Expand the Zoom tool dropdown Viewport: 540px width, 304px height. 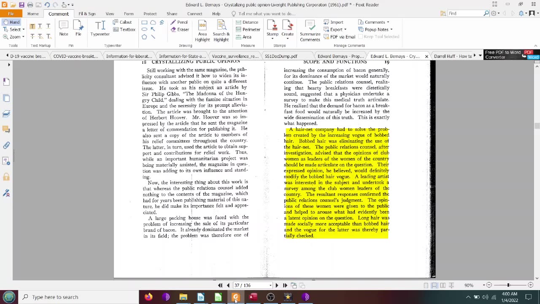click(x=23, y=37)
